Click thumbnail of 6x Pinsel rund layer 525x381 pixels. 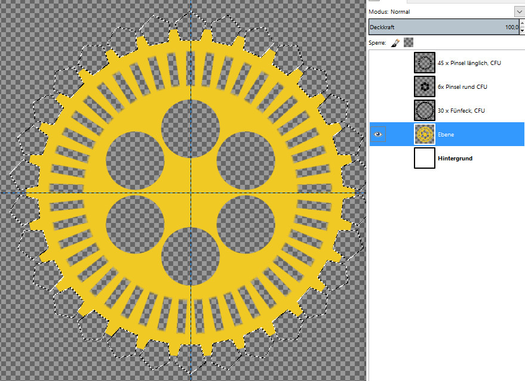425,86
